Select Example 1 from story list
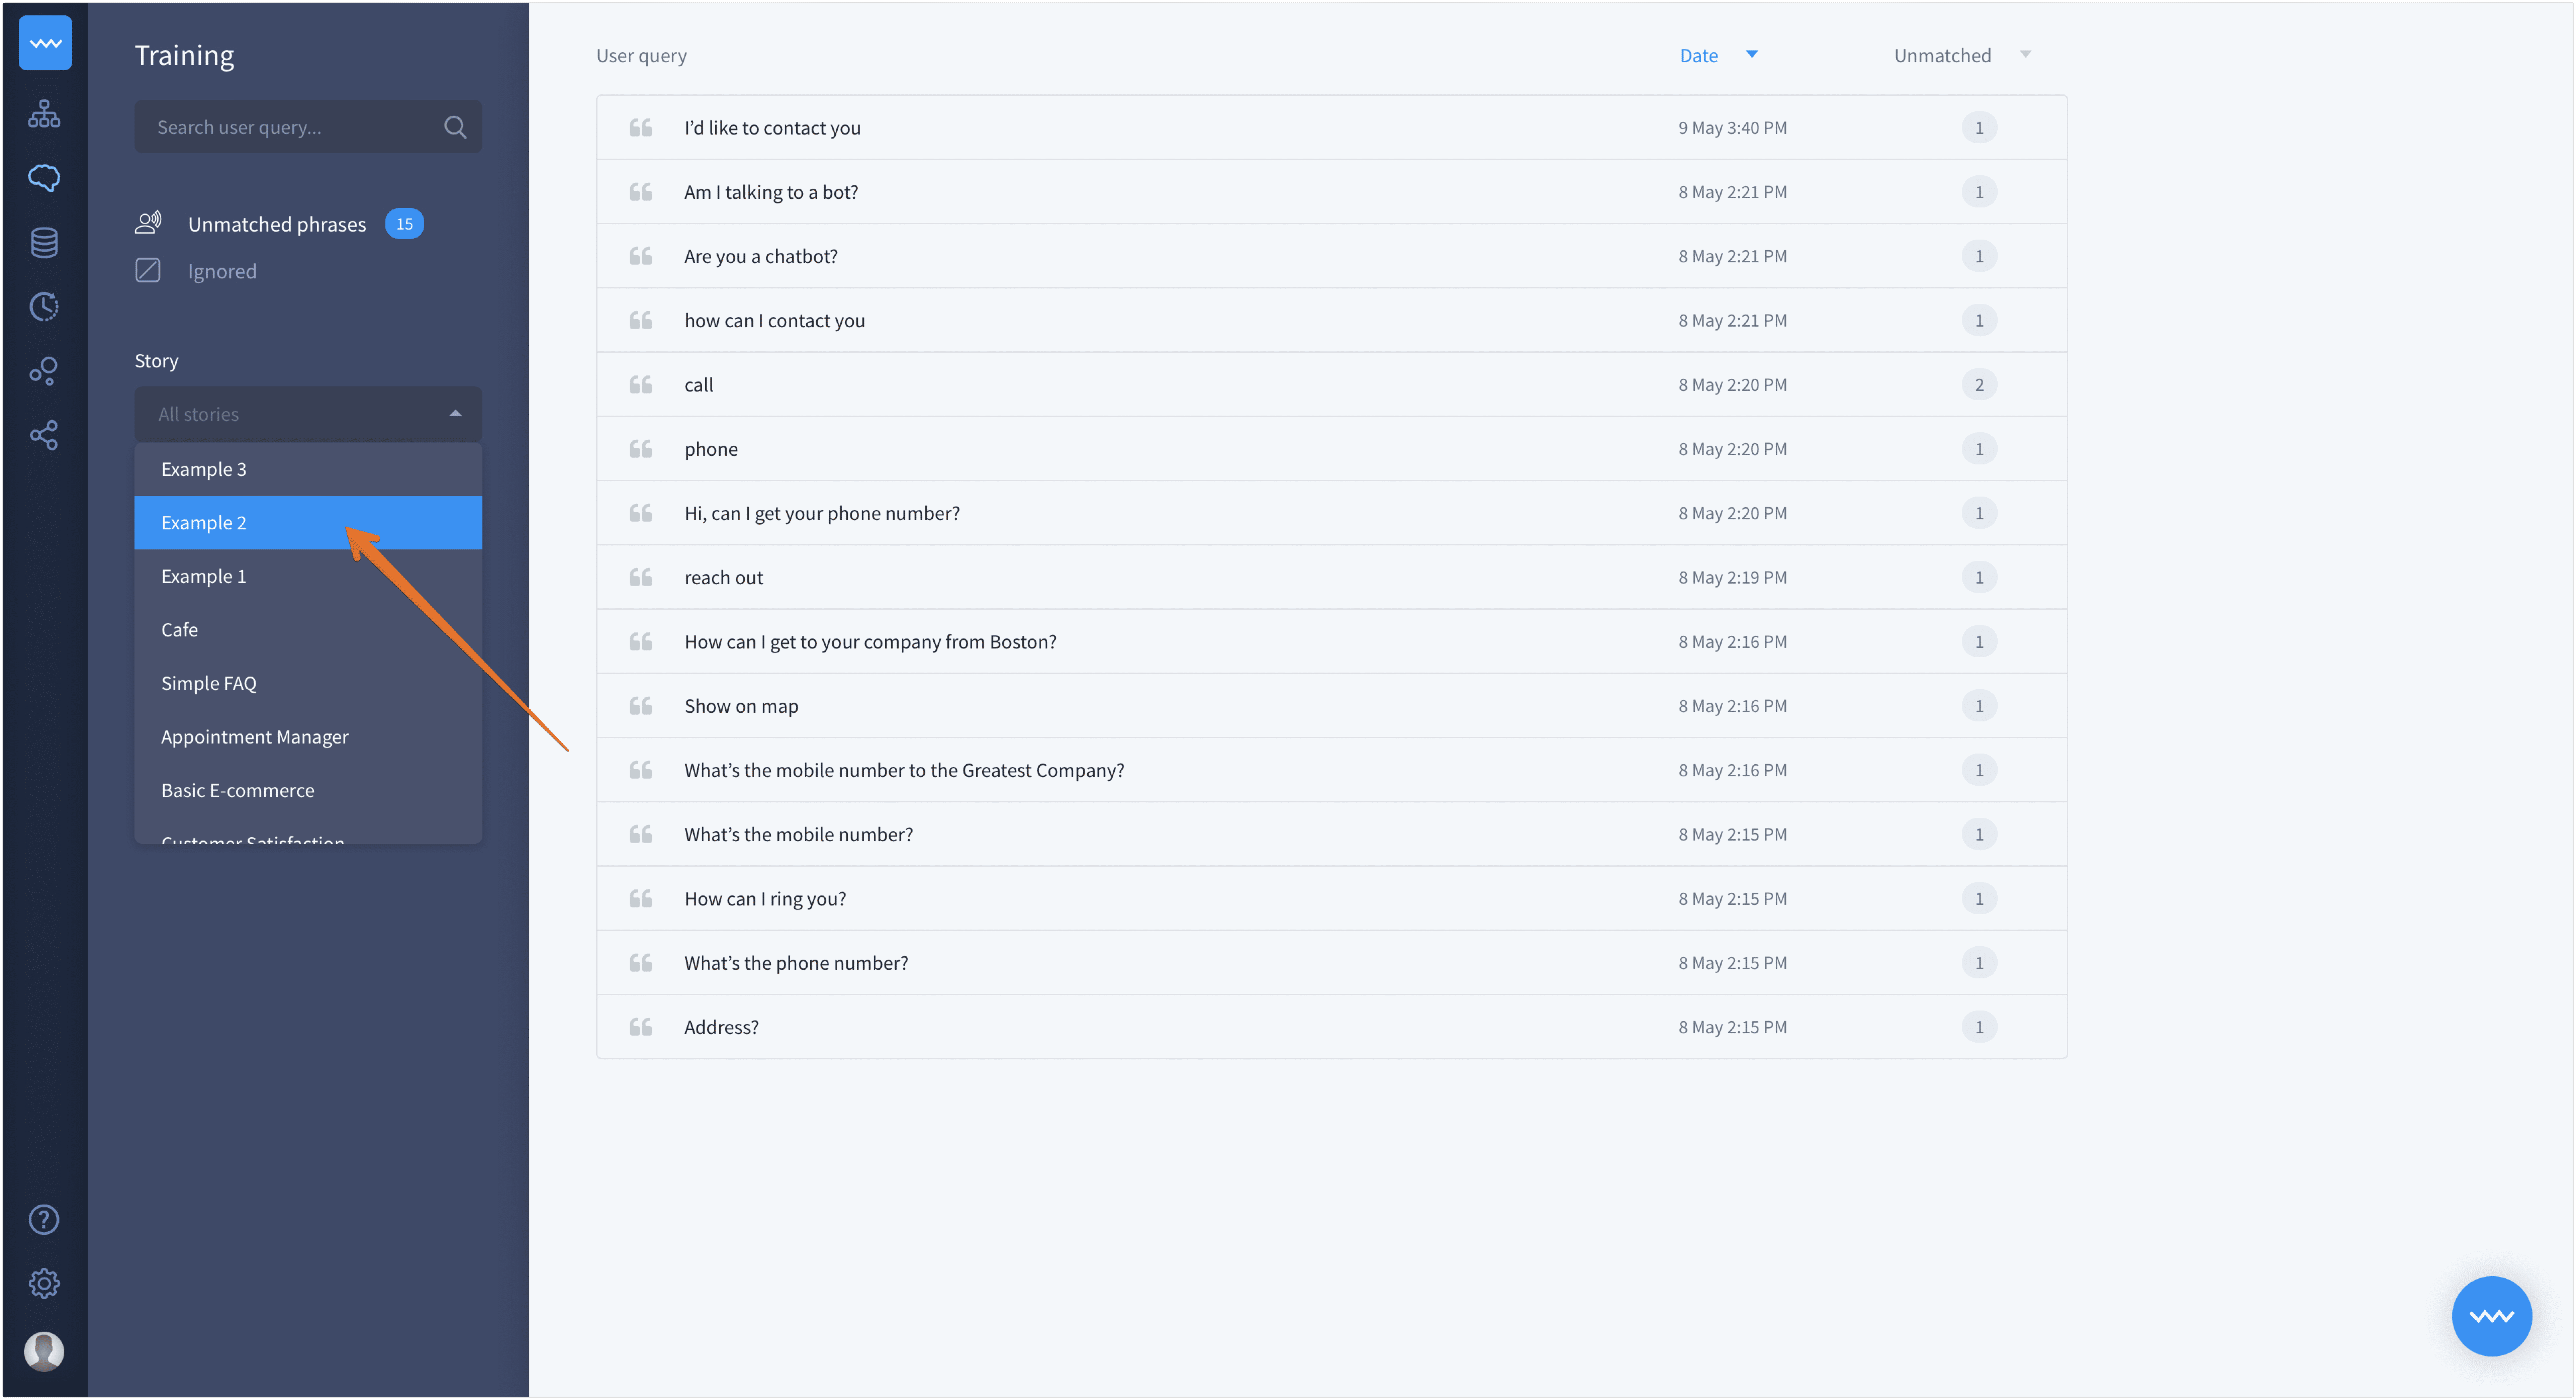The height and width of the screenshot is (1400, 2576). [308, 576]
